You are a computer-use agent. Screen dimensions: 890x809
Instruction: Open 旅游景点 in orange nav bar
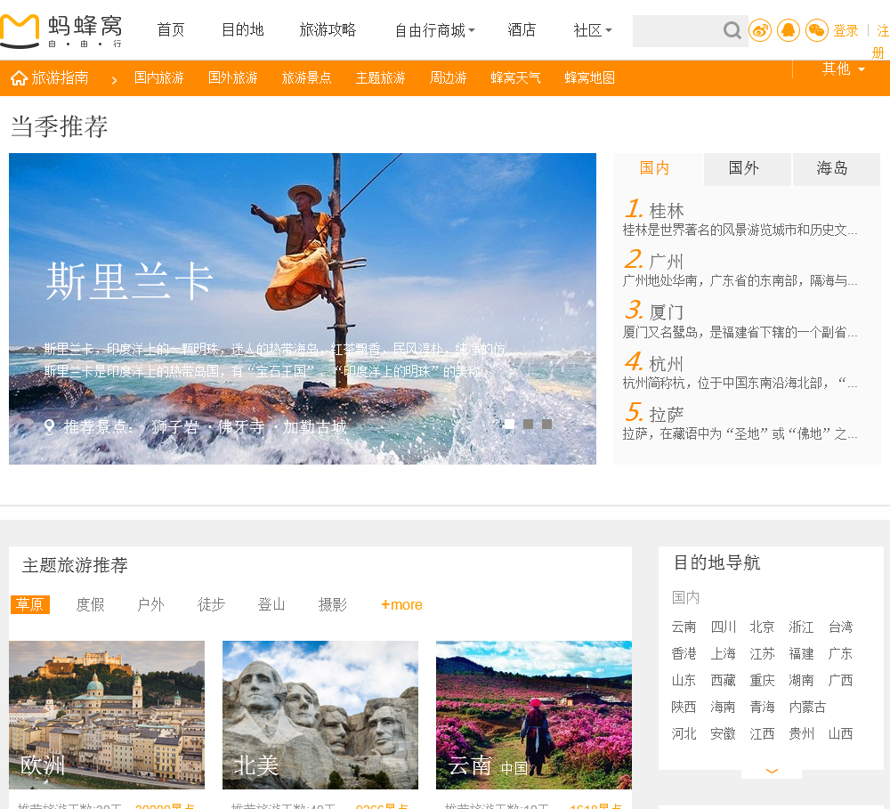[x=306, y=77]
